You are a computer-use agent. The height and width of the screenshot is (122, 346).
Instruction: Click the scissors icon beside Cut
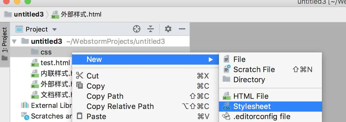pyautogui.click(x=79, y=76)
